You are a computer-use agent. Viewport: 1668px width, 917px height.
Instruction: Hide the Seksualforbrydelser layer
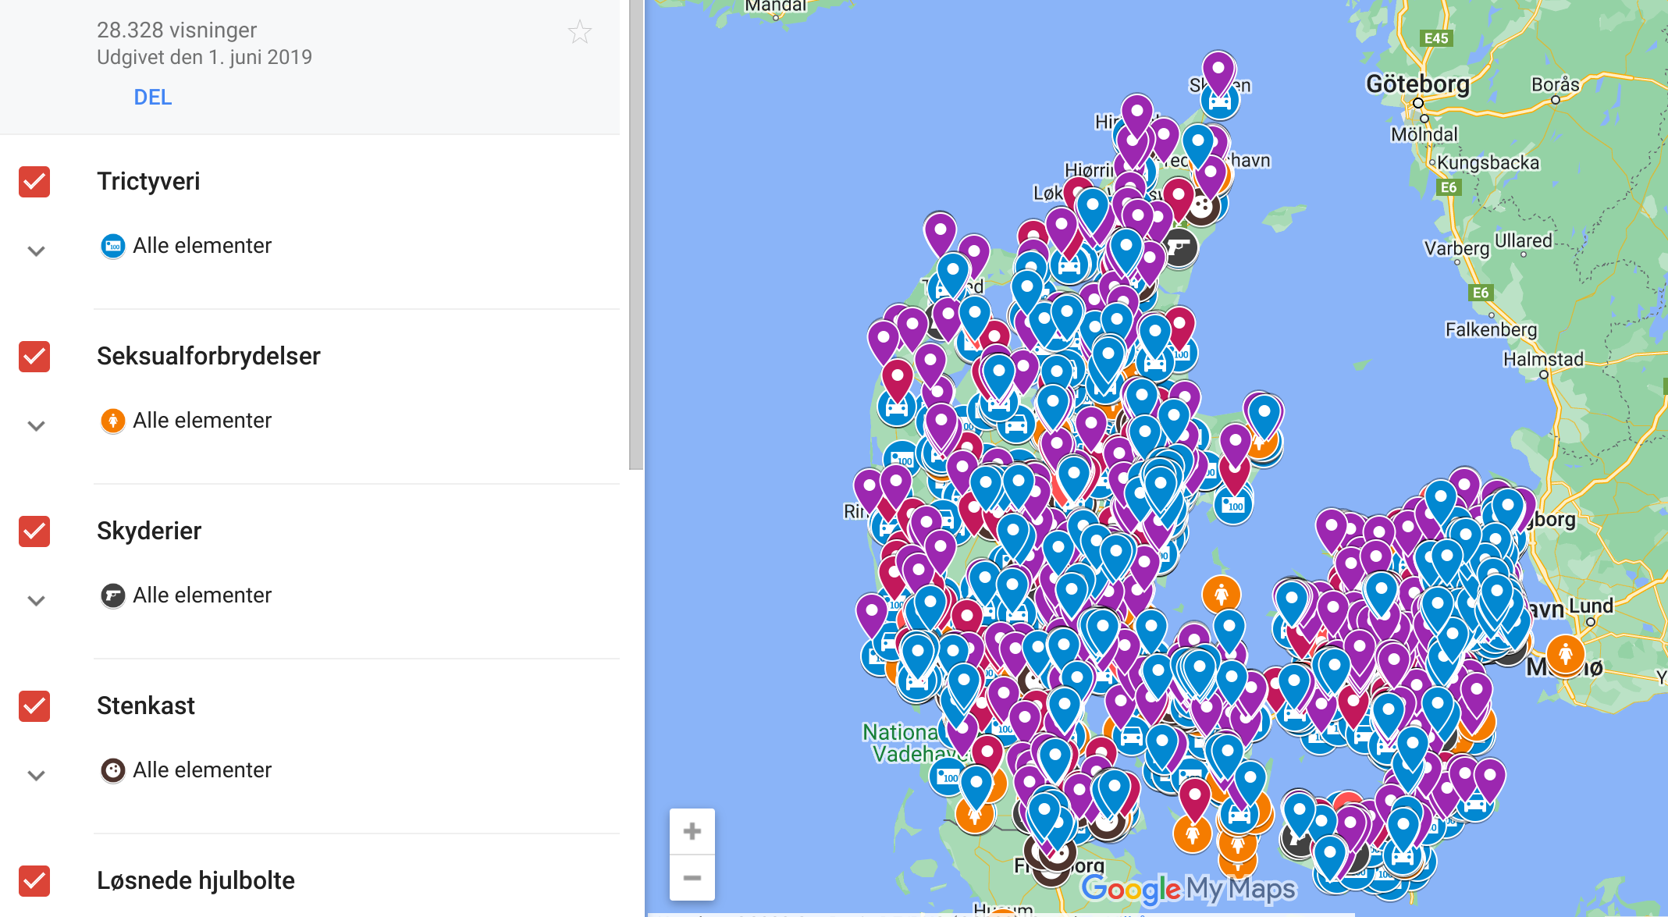34,357
